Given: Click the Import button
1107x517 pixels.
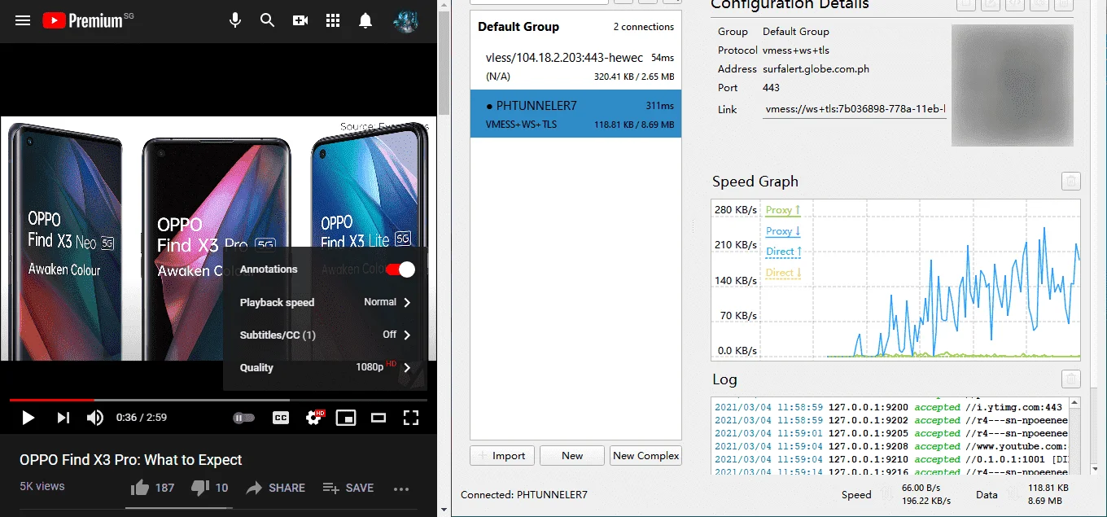Looking at the screenshot, I should (x=502, y=455).
